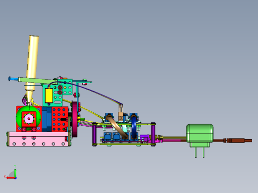The width and height of the screenshot is (258, 193).
Task: Select the brown cable connector at far right
Action: point(238,141)
